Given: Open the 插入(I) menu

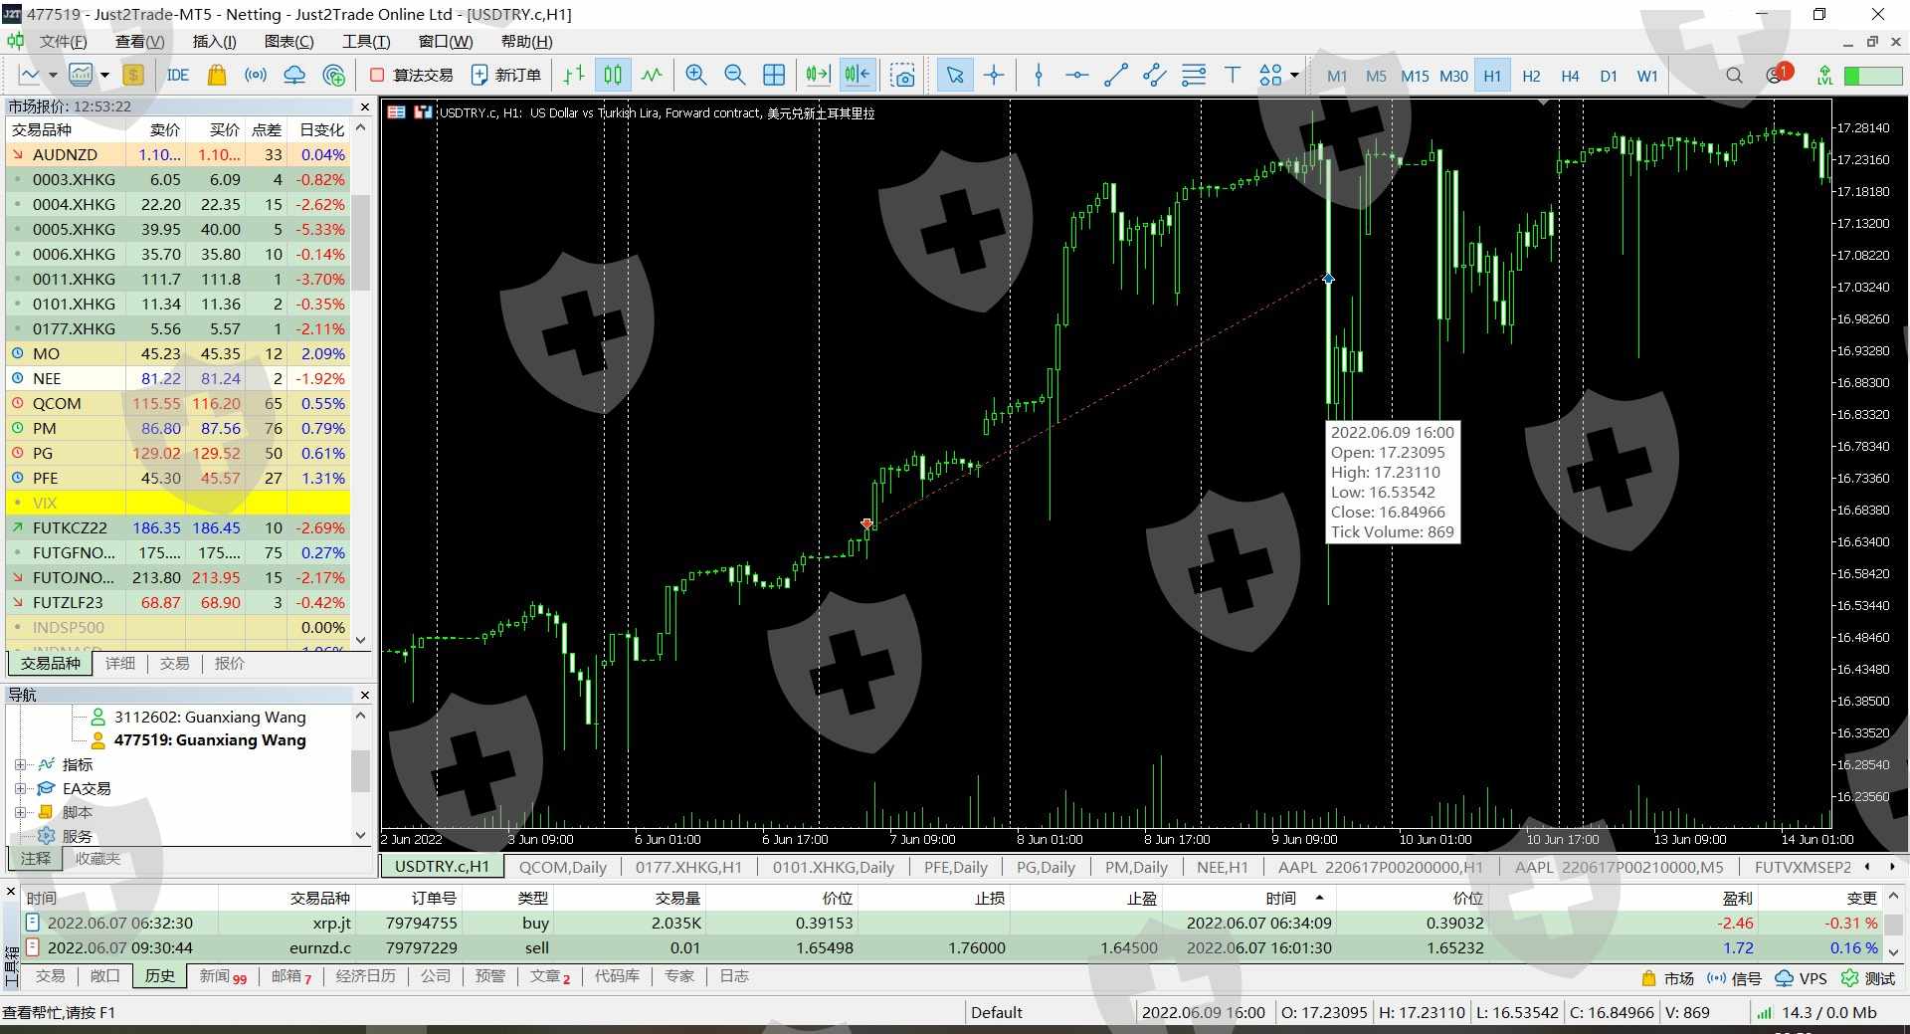Looking at the screenshot, I should pos(214,41).
